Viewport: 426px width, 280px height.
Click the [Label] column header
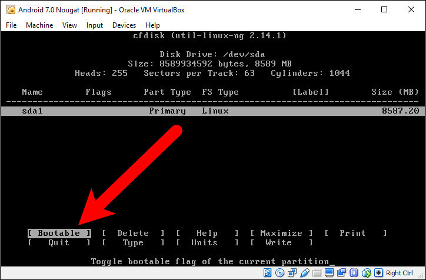(311, 92)
